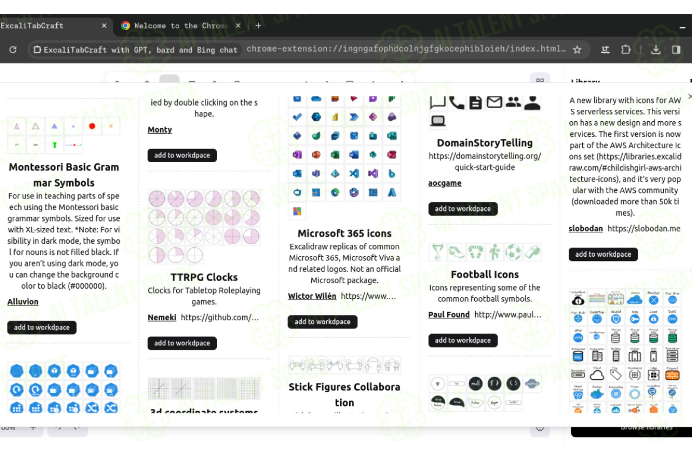This screenshot has height=461, width=692.
Task: Choose the soccer ball icon in Football Icons
Action: pos(513,252)
